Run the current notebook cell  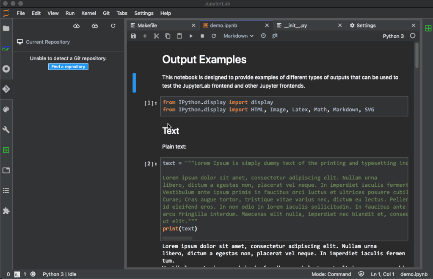pyautogui.click(x=191, y=36)
